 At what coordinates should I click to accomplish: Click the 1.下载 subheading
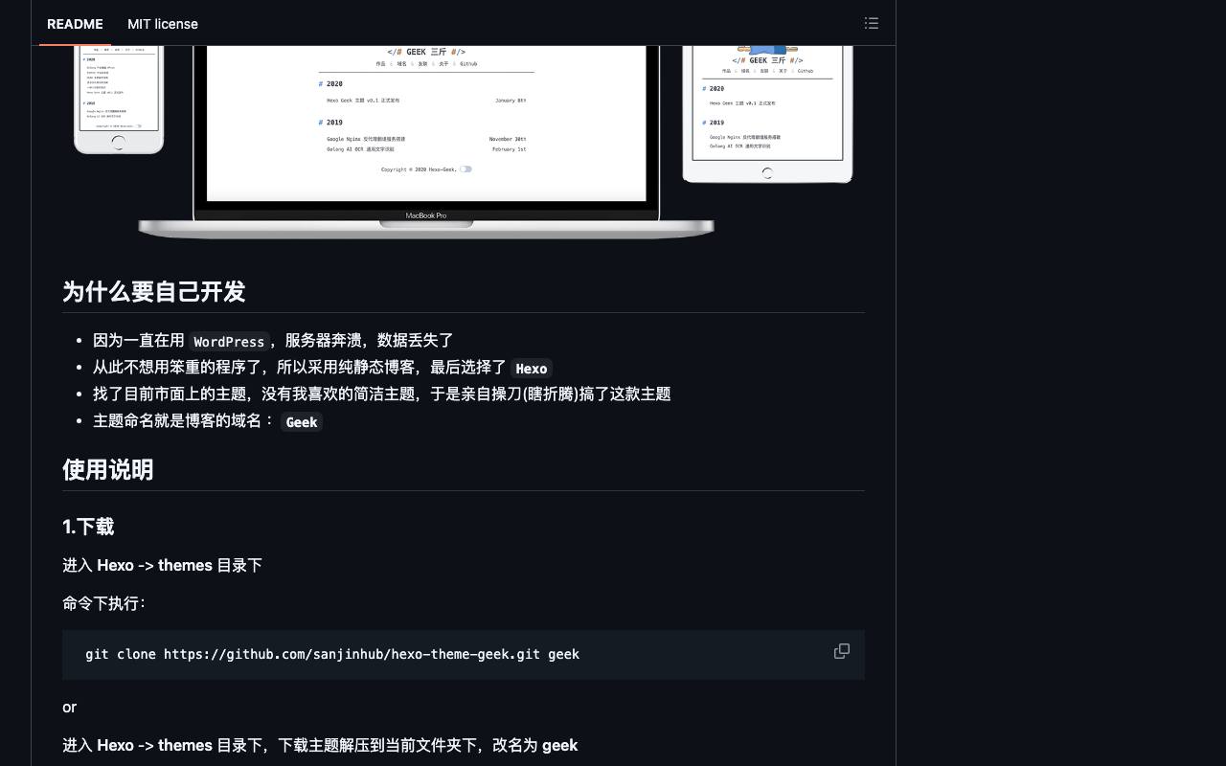[x=88, y=527]
